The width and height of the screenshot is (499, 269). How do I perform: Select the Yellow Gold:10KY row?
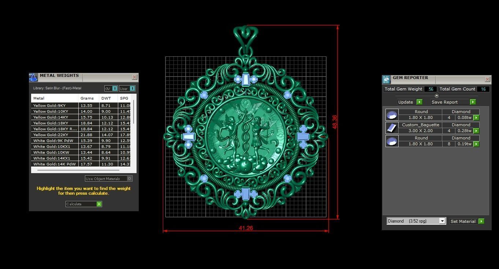[x=81, y=111]
